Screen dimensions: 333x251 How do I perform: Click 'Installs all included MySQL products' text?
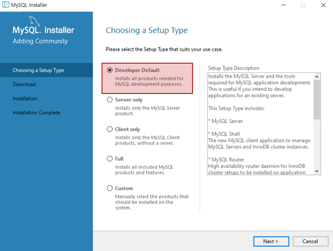(x=144, y=170)
